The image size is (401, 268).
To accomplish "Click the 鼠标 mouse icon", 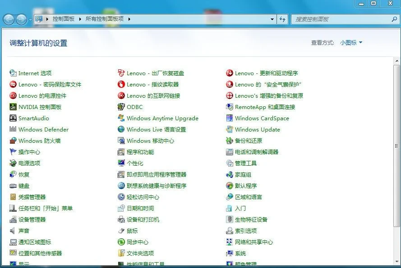I will (x=121, y=231).
